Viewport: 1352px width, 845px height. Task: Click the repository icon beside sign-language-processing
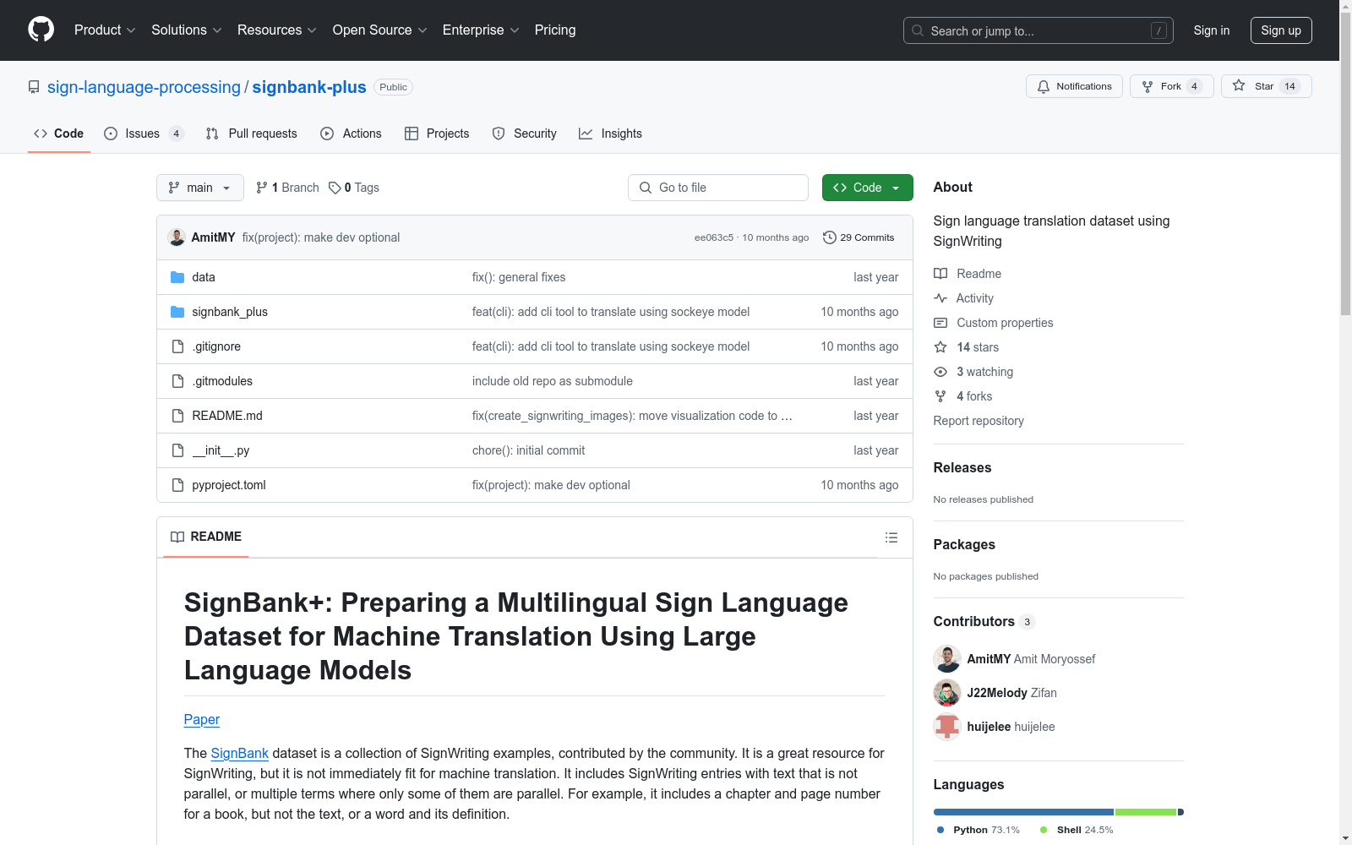34,87
